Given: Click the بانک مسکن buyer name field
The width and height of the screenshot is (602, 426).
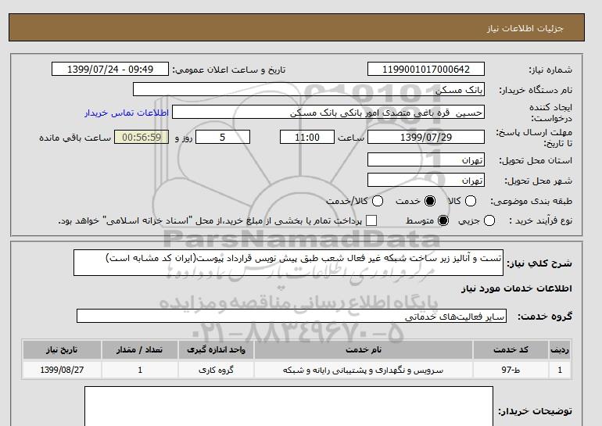Looking at the screenshot, I should click(x=309, y=89).
